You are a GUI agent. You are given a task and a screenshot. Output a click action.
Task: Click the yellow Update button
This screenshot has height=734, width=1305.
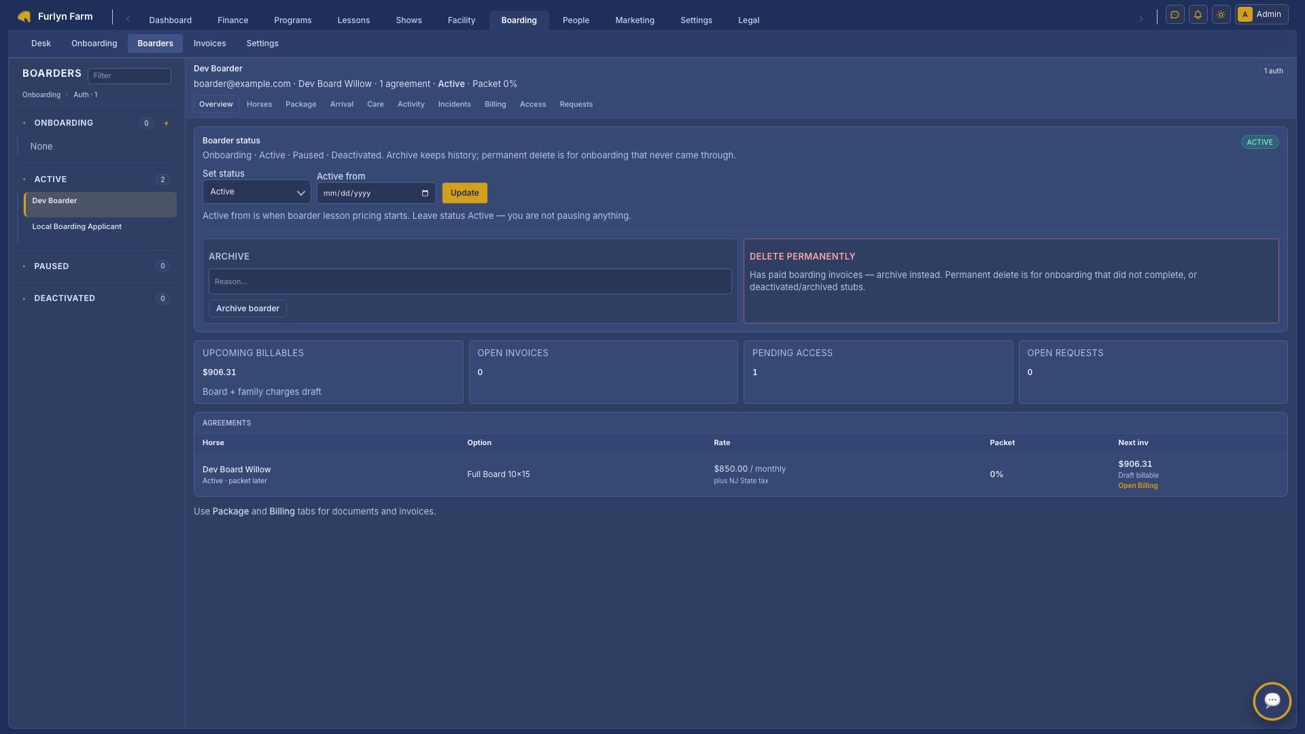(464, 193)
